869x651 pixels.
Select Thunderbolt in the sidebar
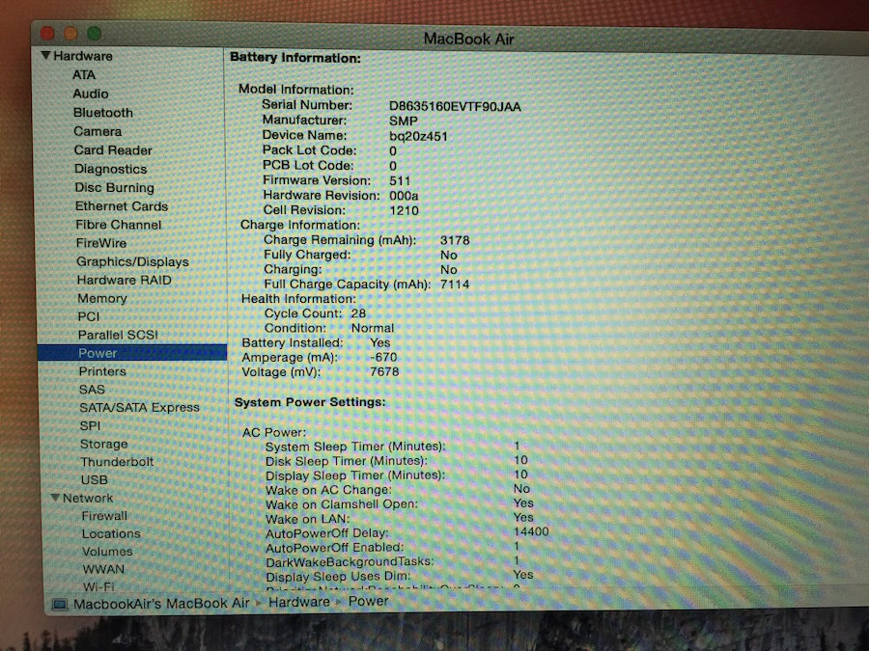click(x=117, y=462)
